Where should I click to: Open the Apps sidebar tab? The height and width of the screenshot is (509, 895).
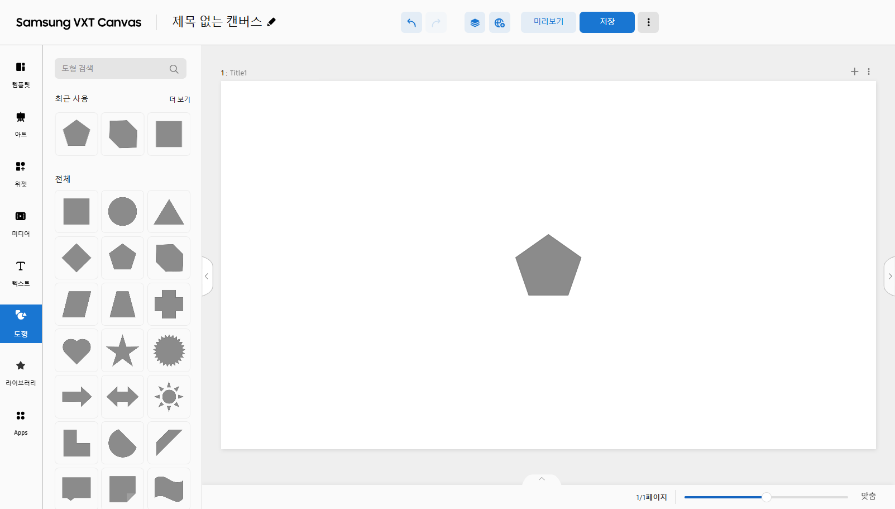(x=21, y=423)
